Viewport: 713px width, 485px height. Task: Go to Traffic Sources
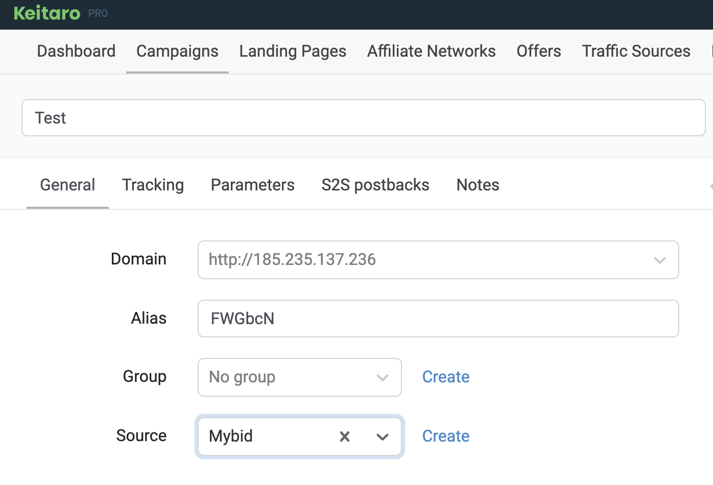636,51
